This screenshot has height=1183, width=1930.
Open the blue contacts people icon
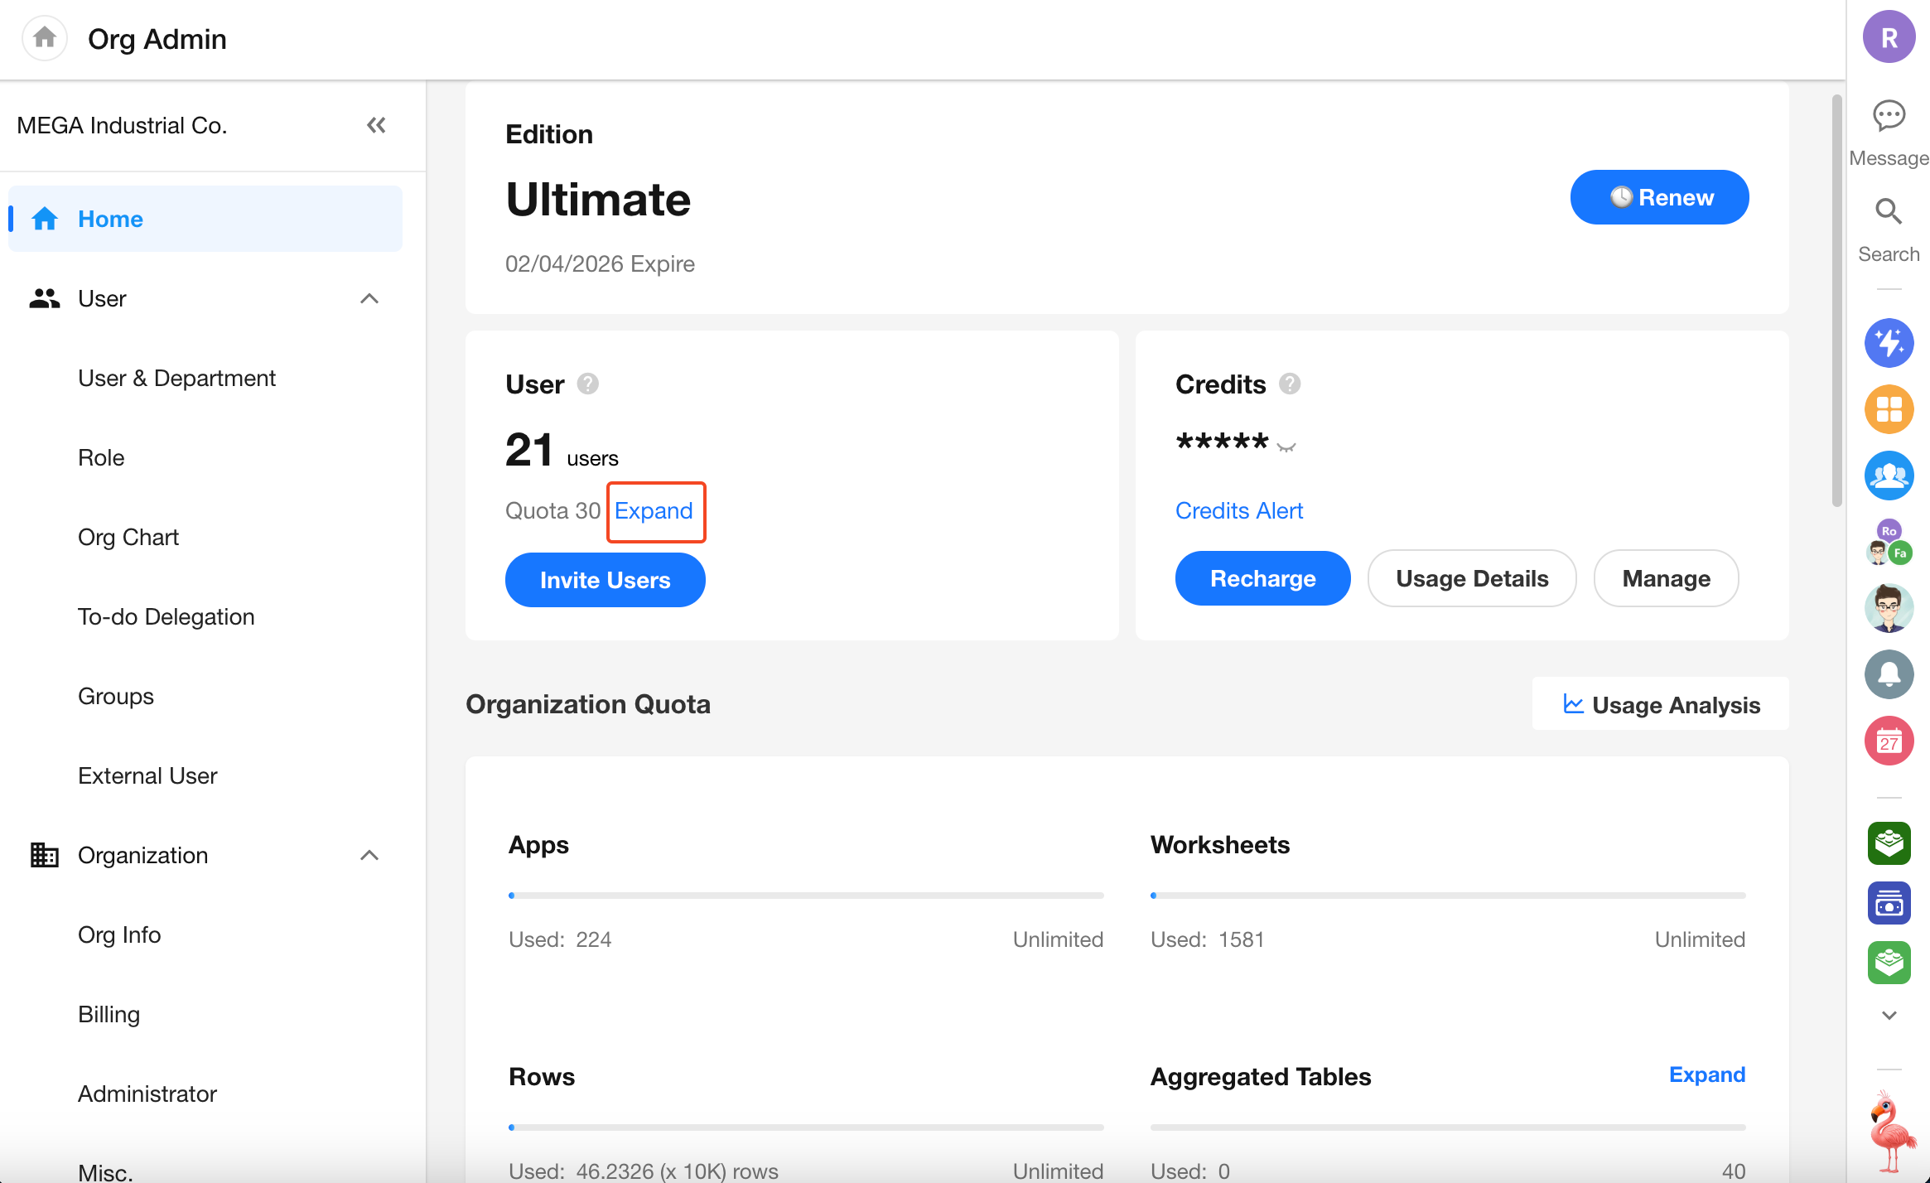pos(1889,475)
